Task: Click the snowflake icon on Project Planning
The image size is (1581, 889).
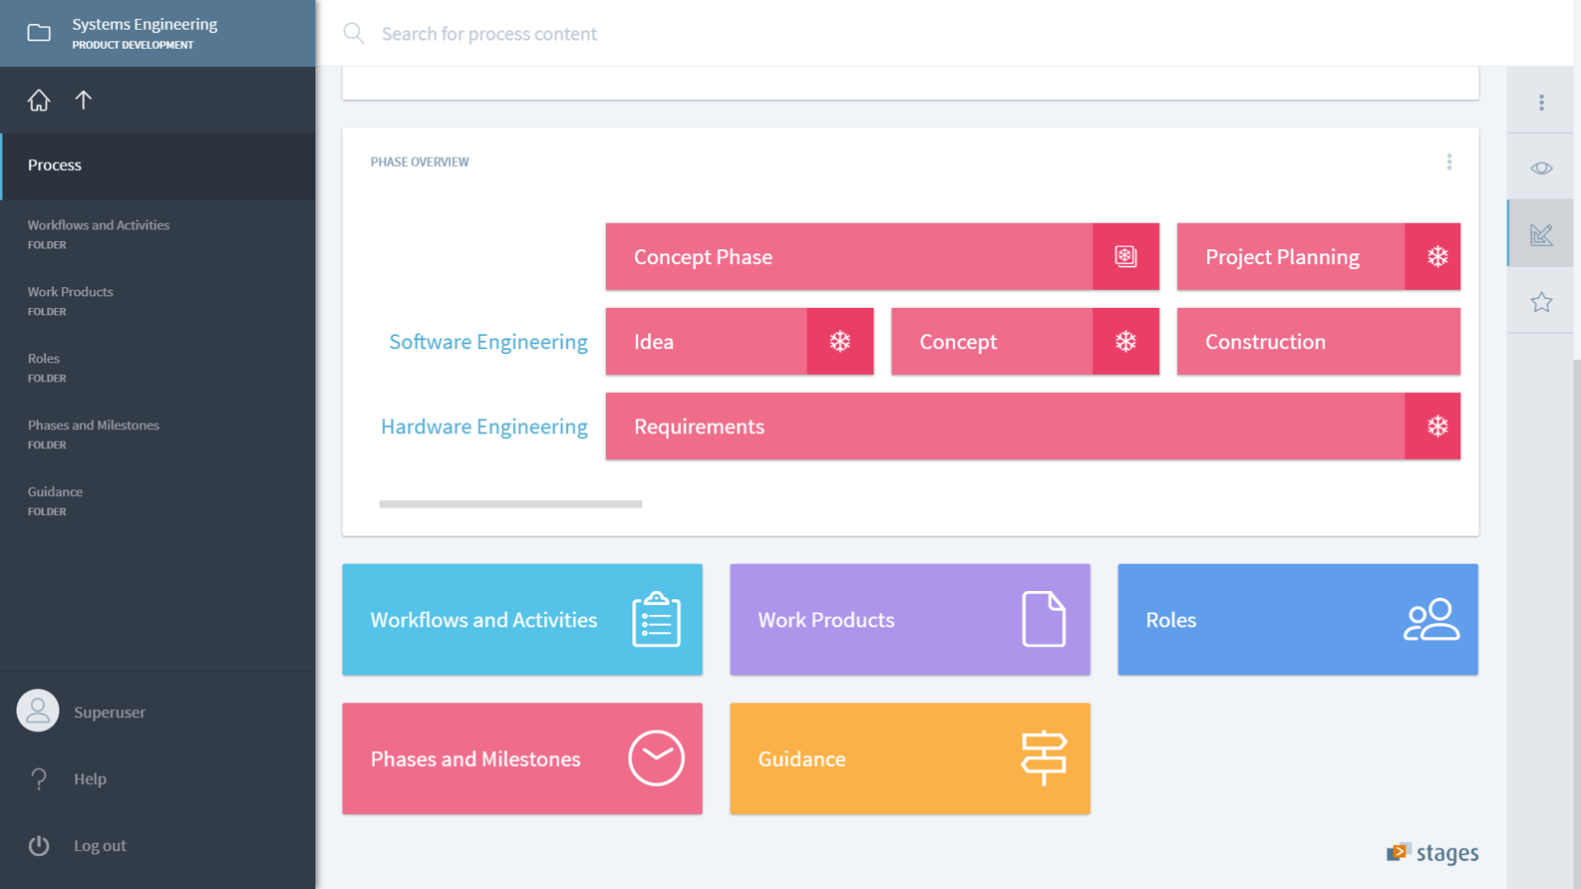Action: pos(1436,257)
